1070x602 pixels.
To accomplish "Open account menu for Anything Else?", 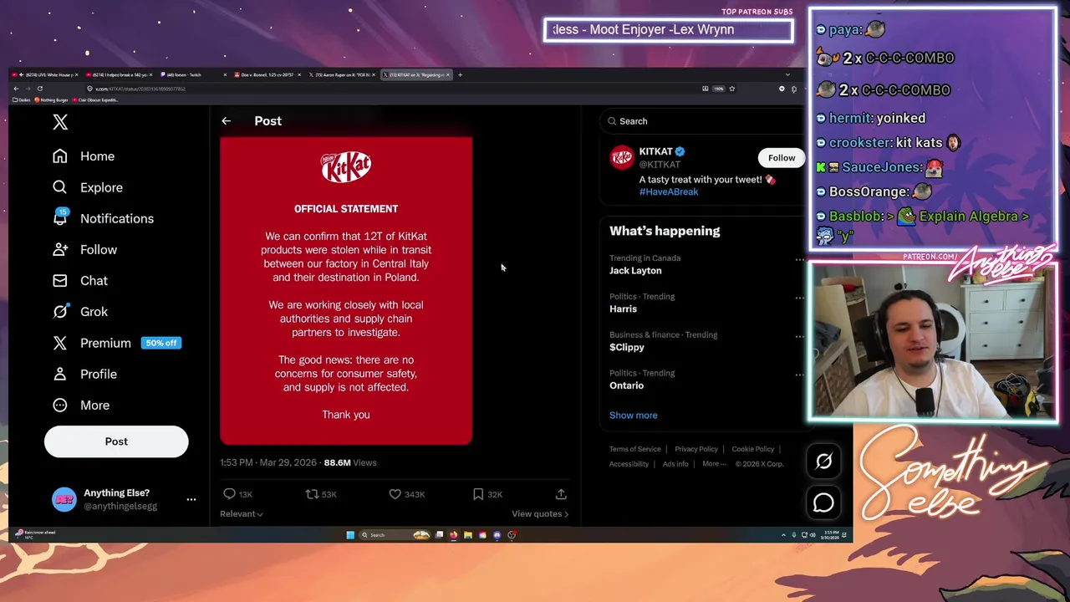I will [x=124, y=499].
